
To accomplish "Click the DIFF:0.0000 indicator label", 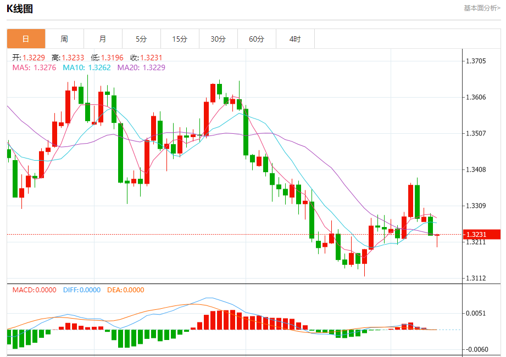I will 82,290.
